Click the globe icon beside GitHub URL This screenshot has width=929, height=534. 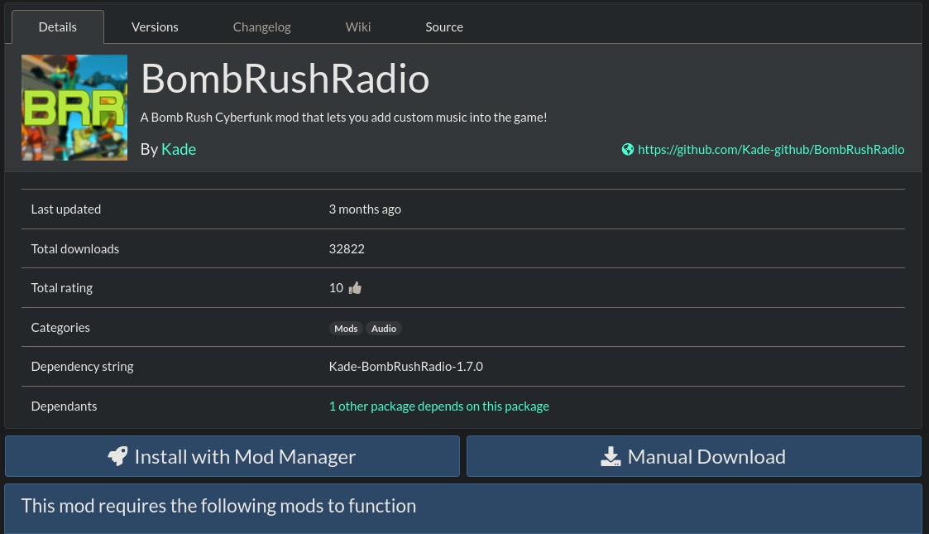pyautogui.click(x=627, y=149)
